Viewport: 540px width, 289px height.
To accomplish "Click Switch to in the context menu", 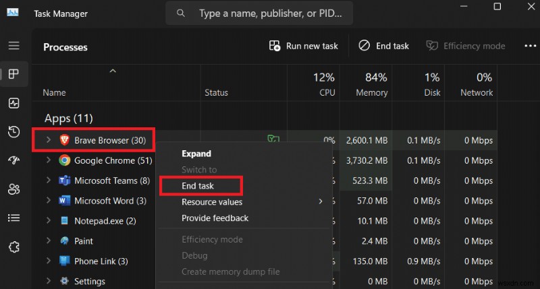I will coord(199,170).
